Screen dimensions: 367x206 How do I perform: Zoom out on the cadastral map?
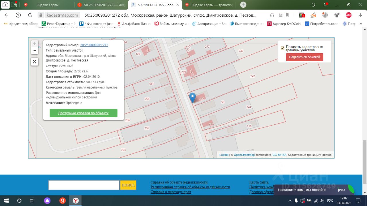(34, 51)
